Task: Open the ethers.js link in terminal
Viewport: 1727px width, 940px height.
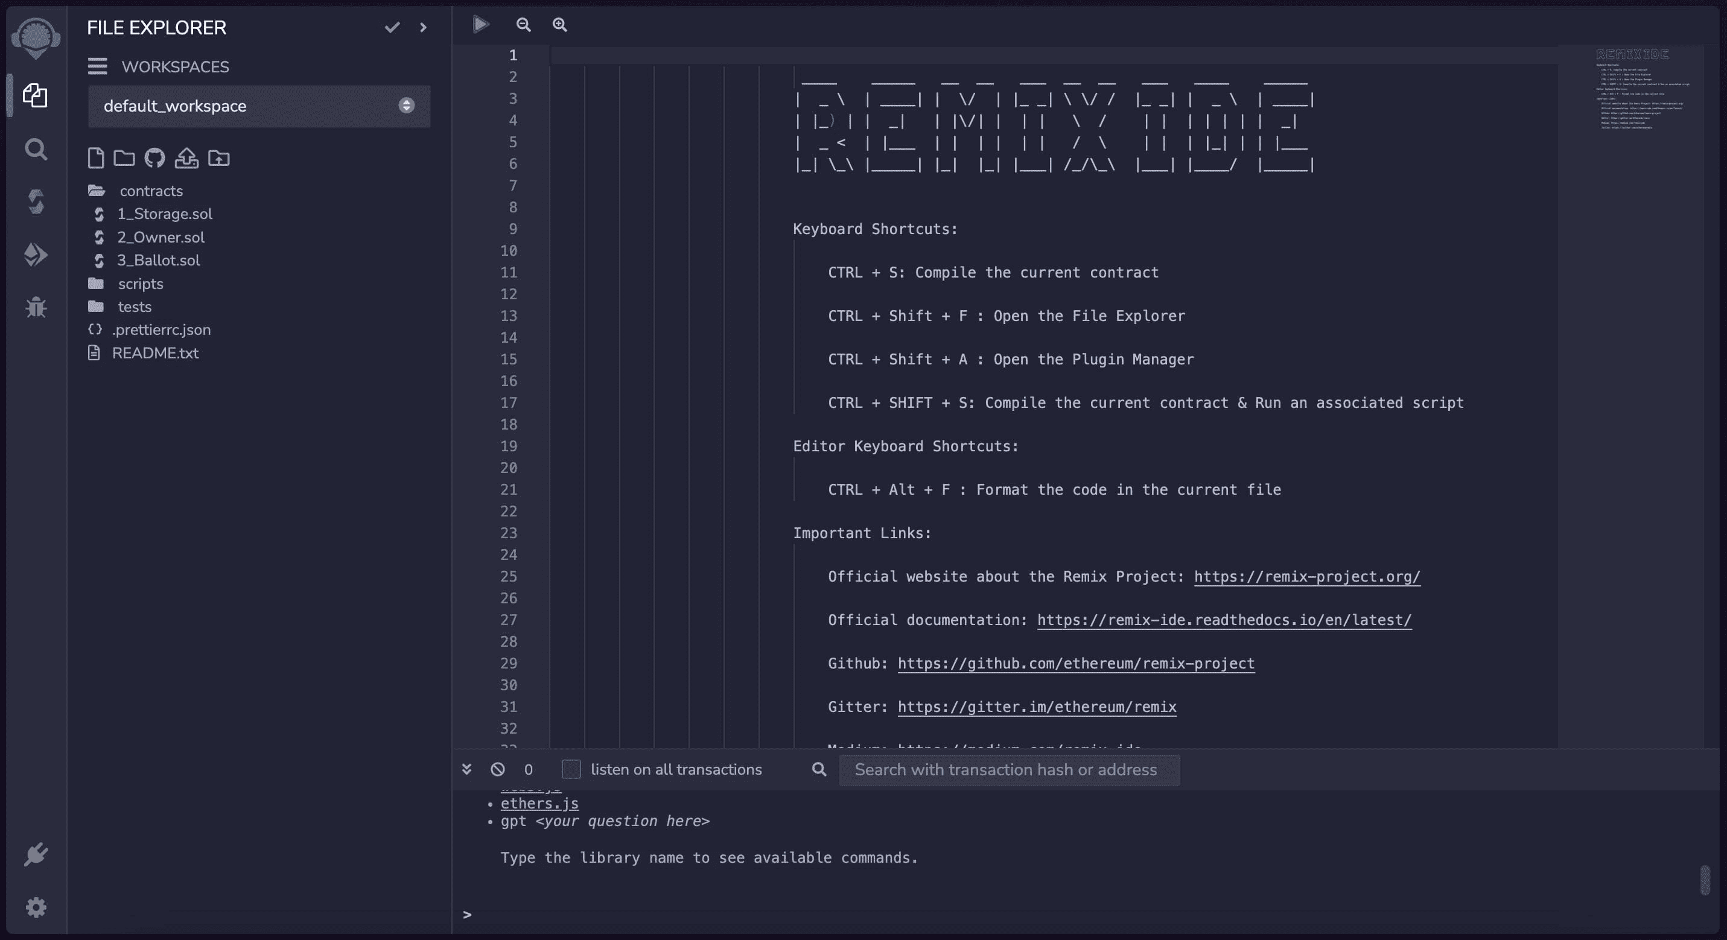Action: (539, 803)
